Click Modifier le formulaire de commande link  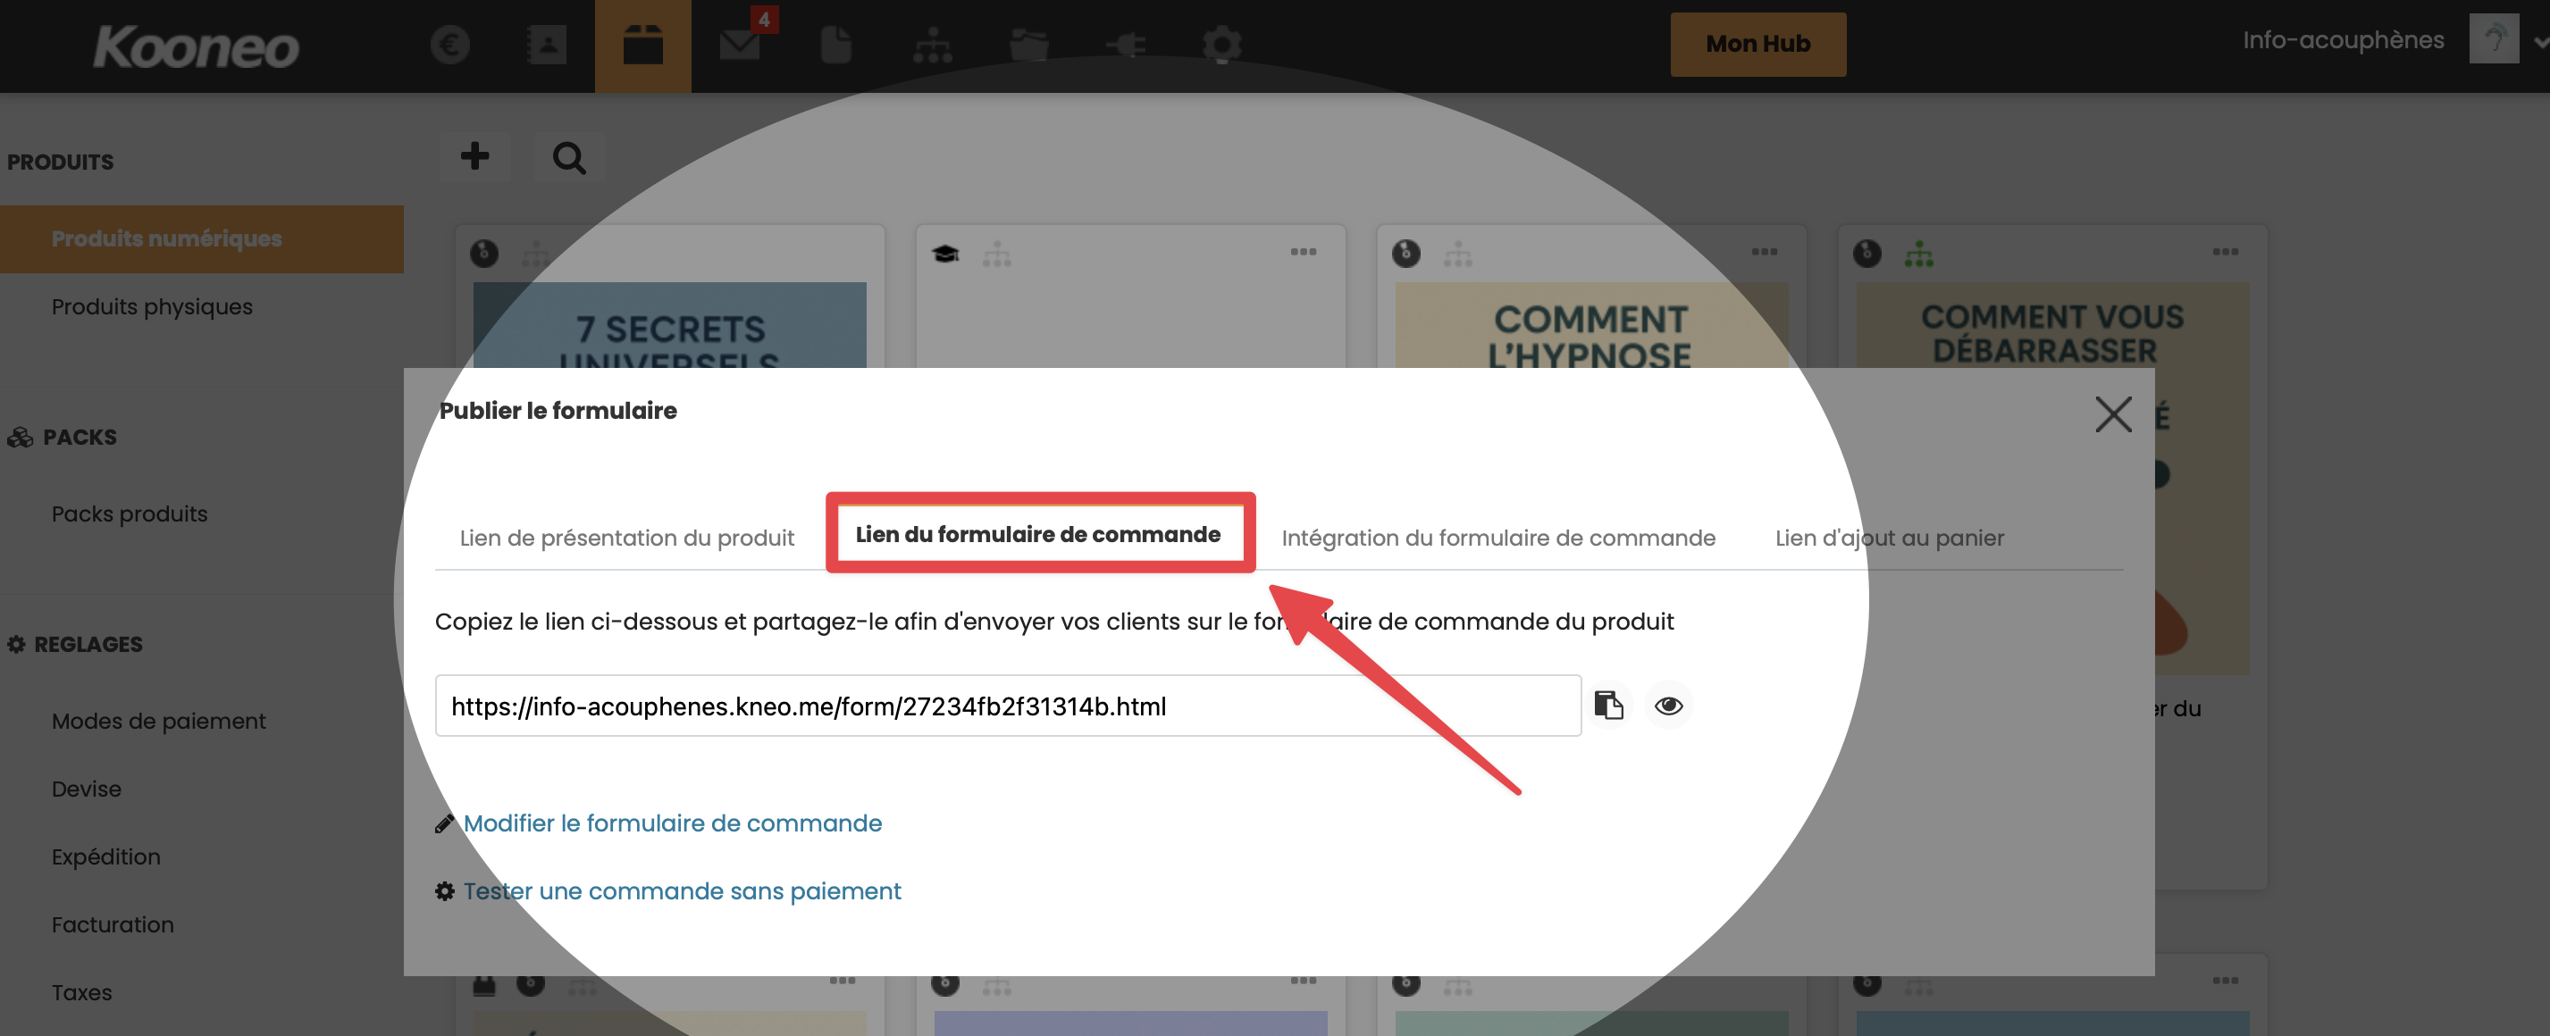(672, 823)
